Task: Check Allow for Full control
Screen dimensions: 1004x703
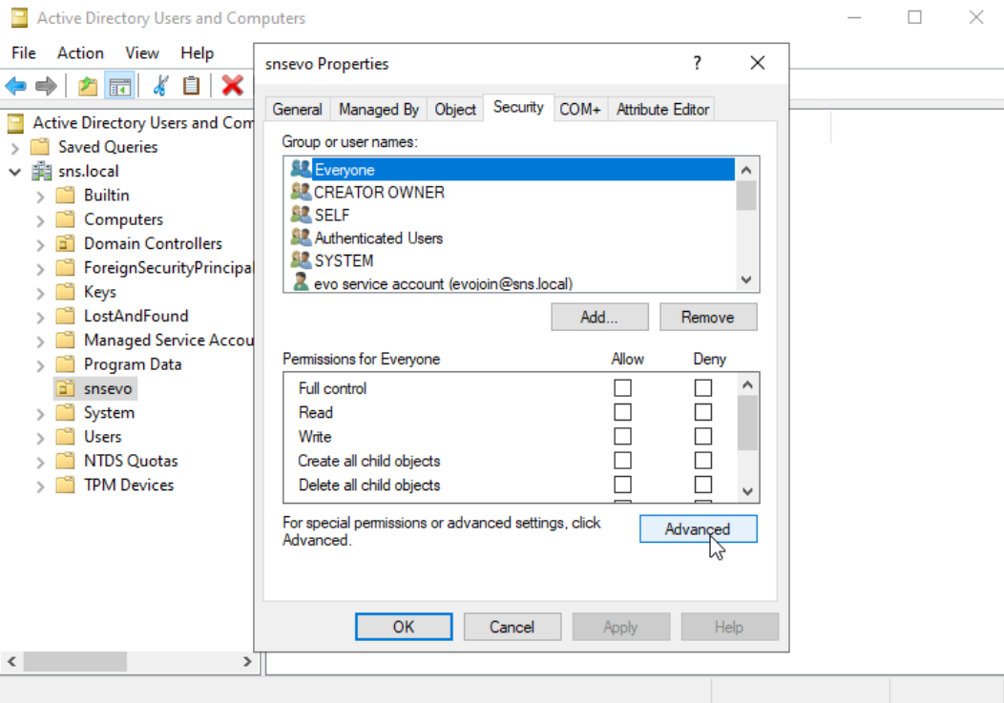Action: 622,388
